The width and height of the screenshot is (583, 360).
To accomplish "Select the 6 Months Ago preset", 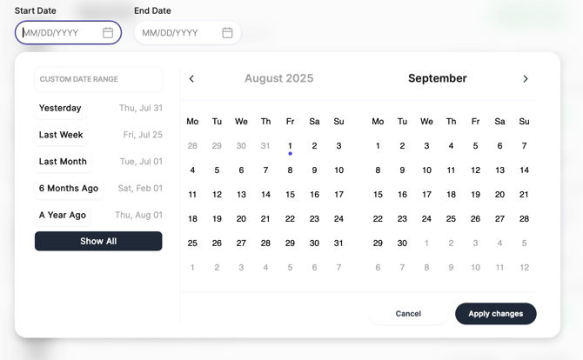I will (x=68, y=189).
